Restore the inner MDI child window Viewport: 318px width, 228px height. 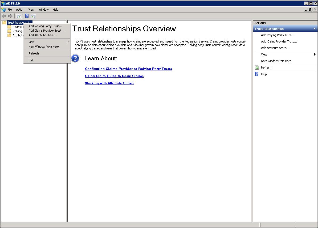[x=310, y=10]
